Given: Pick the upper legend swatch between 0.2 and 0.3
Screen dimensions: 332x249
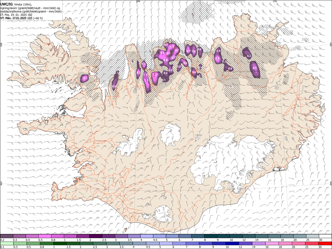Looking at the screenshot, I should (6, 236).
